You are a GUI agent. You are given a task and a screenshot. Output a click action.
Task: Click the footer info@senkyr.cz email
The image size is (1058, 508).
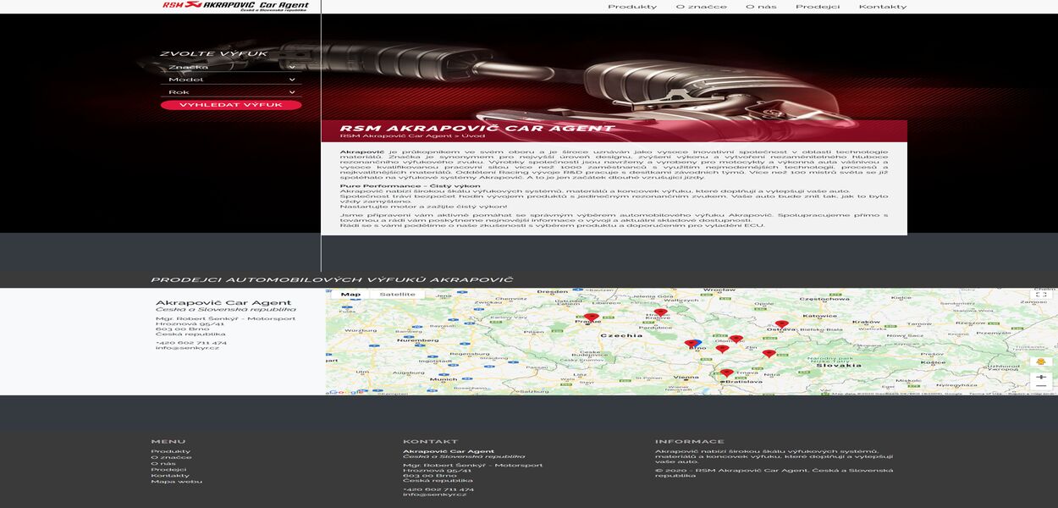click(x=435, y=494)
